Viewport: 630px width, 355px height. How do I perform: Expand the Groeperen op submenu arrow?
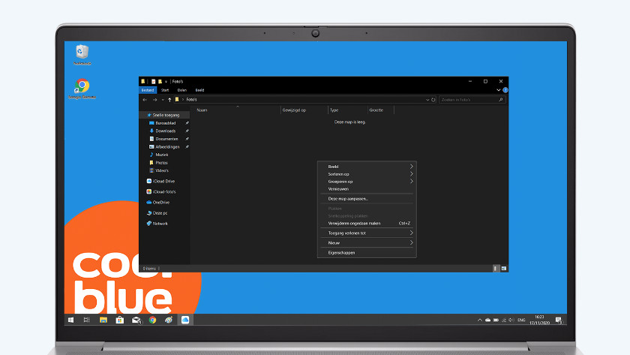(x=411, y=182)
